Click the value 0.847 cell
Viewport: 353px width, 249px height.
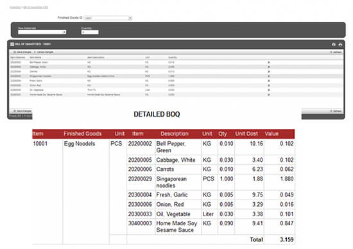[287, 223]
